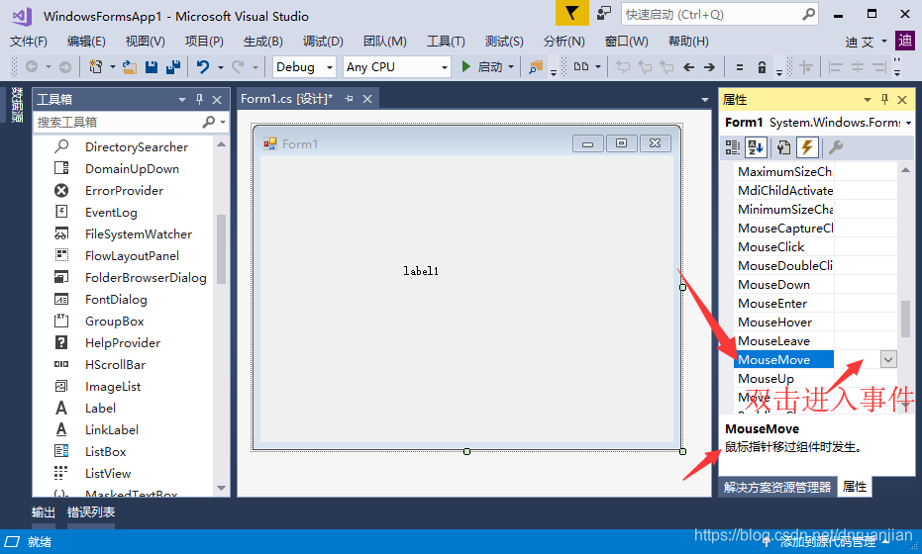Click the property pages wrench icon
922x554 pixels.
tap(836, 146)
